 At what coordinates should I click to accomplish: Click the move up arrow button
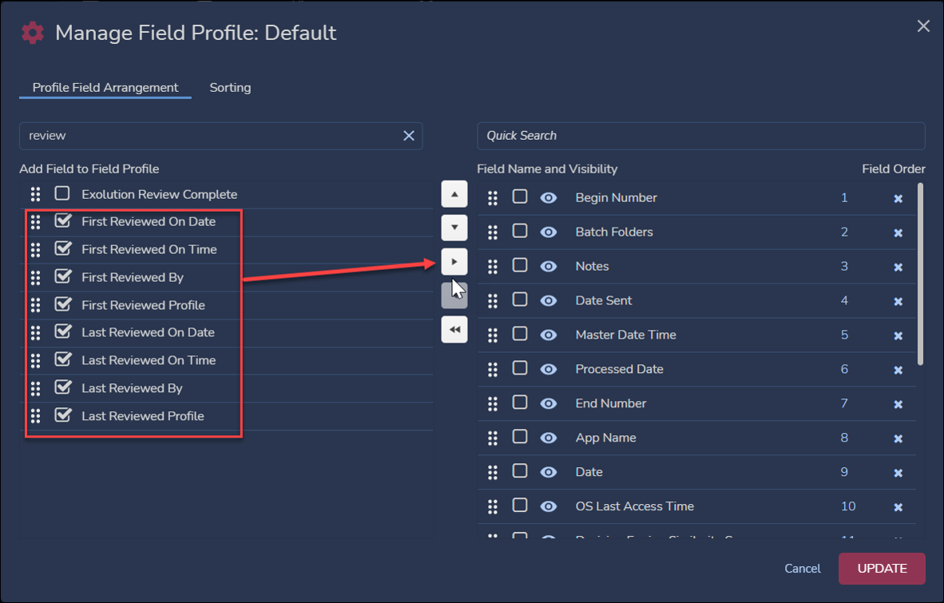point(454,194)
